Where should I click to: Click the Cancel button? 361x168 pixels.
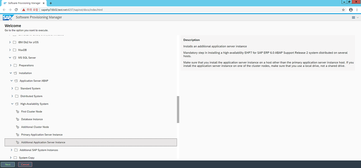25,164
